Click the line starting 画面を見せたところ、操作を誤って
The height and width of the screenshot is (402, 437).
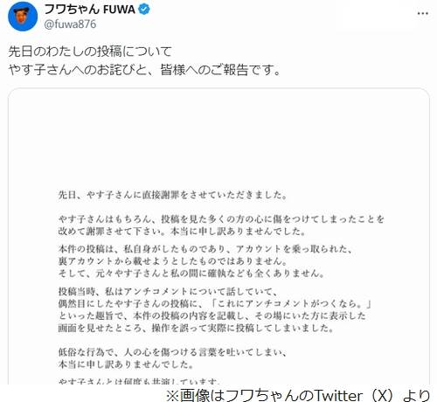pyautogui.click(x=196, y=328)
